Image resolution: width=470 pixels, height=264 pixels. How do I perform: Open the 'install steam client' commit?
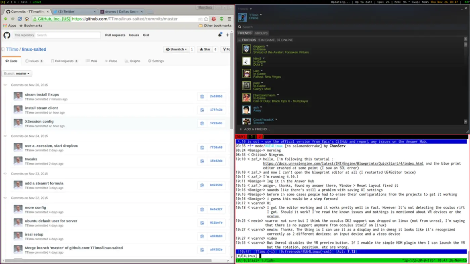[41, 108]
